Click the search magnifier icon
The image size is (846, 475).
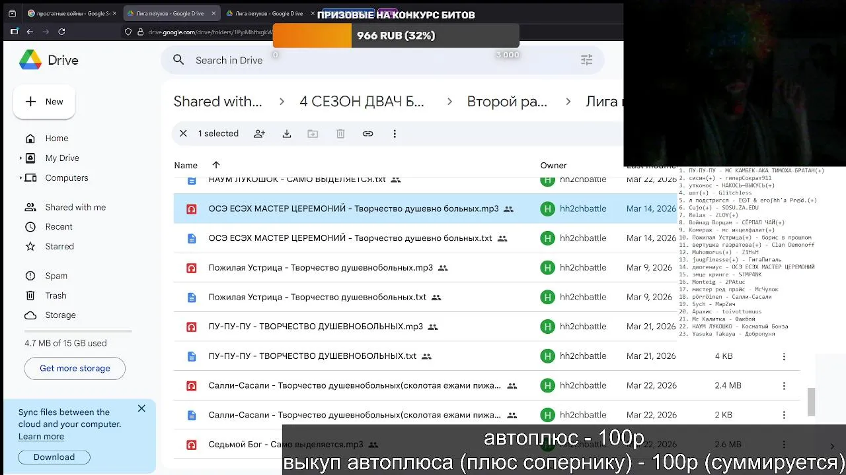(x=178, y=60)
